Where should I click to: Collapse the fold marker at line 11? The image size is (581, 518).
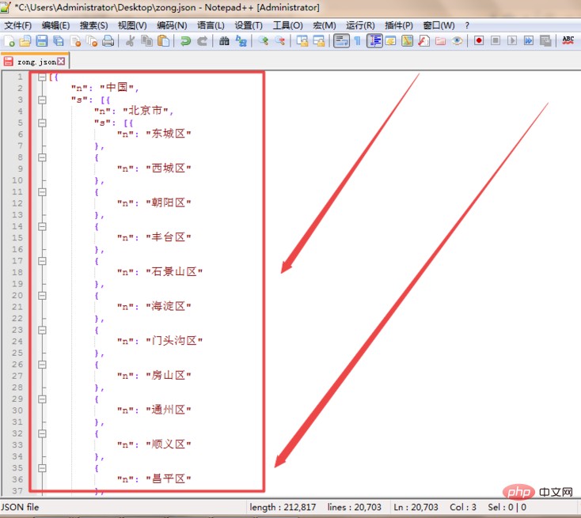pyautogui.click(x=42, y=192)
